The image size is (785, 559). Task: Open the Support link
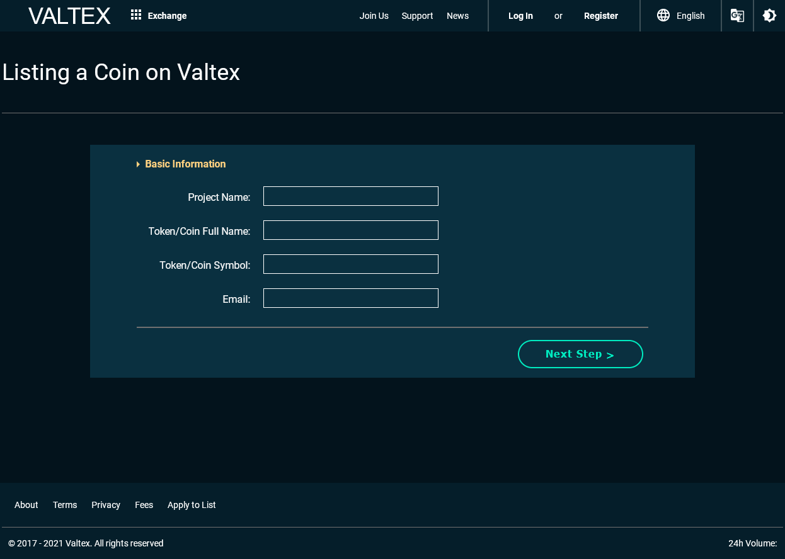417,16
